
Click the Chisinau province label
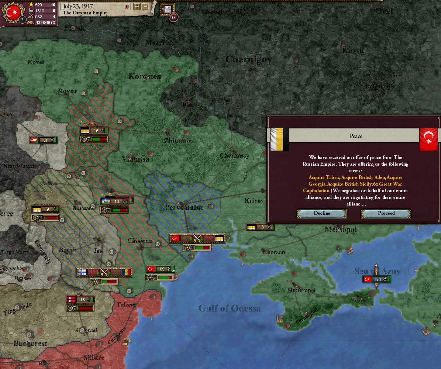(140, 241)
